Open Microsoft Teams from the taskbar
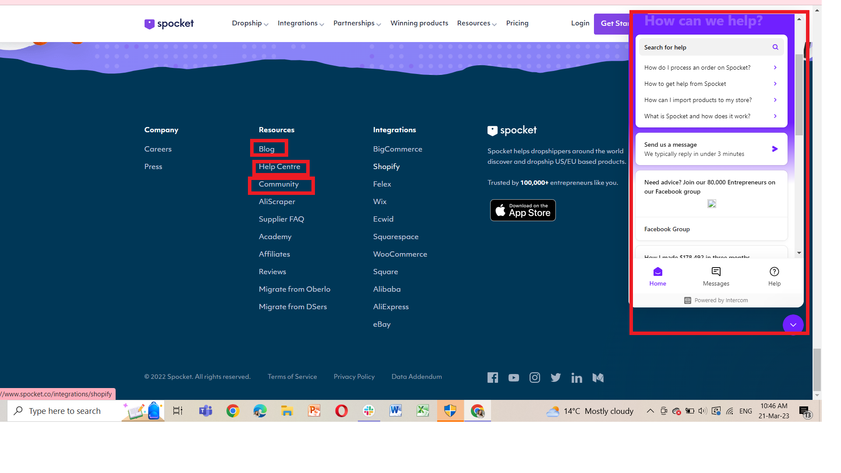Screen dimensions: 841x473 click(x=205, y=411)
